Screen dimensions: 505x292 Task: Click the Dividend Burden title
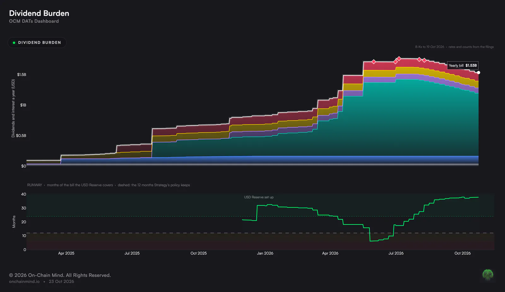[39, 13]
